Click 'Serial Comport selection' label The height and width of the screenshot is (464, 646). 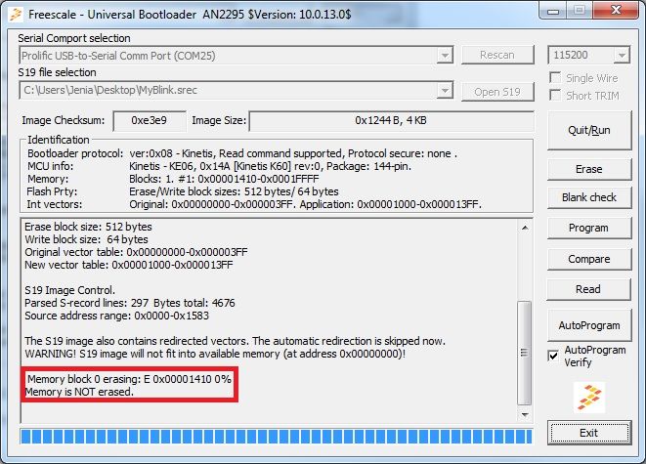point(74,38)
